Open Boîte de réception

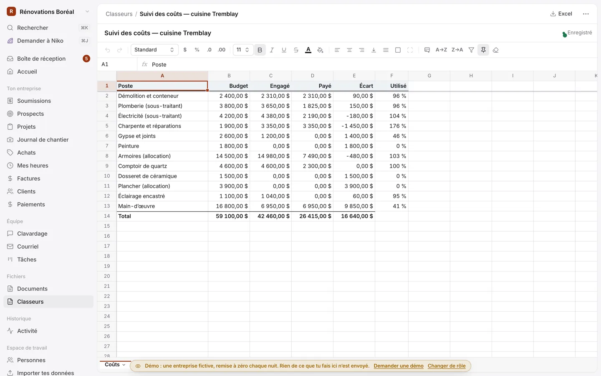coord(48,58)
